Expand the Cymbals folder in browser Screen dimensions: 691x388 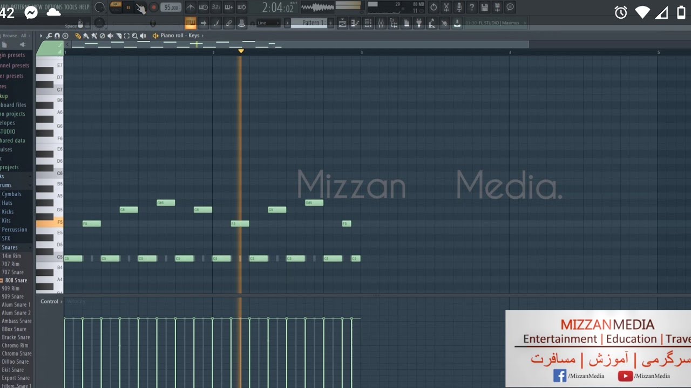click(x=11, y=194)
